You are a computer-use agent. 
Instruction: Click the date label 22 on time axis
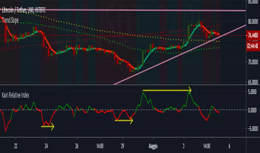(x=16, y=146)
